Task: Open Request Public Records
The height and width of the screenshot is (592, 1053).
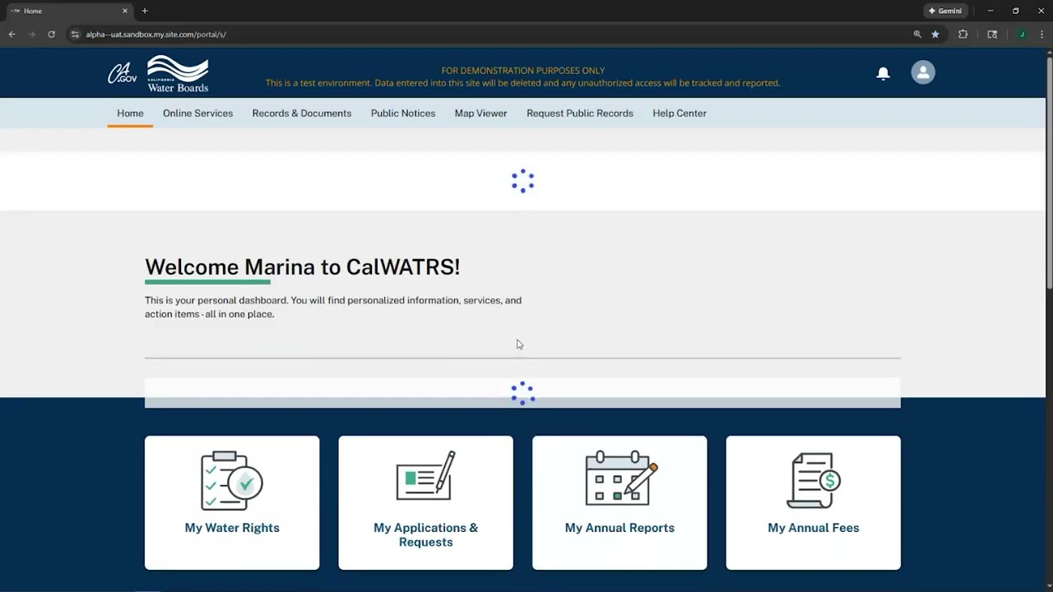Action: pyautogui.click(x=580, y=113)
